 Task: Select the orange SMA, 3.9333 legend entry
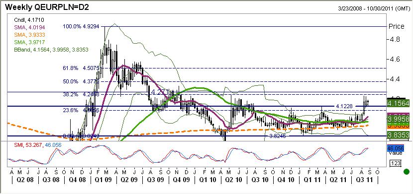tap(29, 35)
